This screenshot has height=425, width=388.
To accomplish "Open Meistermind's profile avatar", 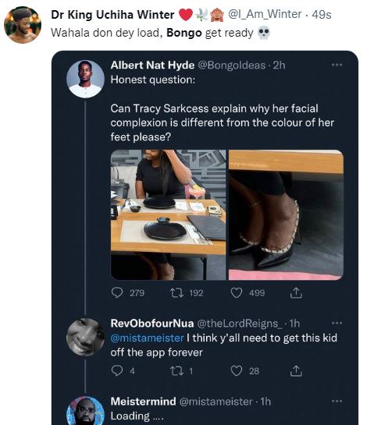I will point(85,411).
